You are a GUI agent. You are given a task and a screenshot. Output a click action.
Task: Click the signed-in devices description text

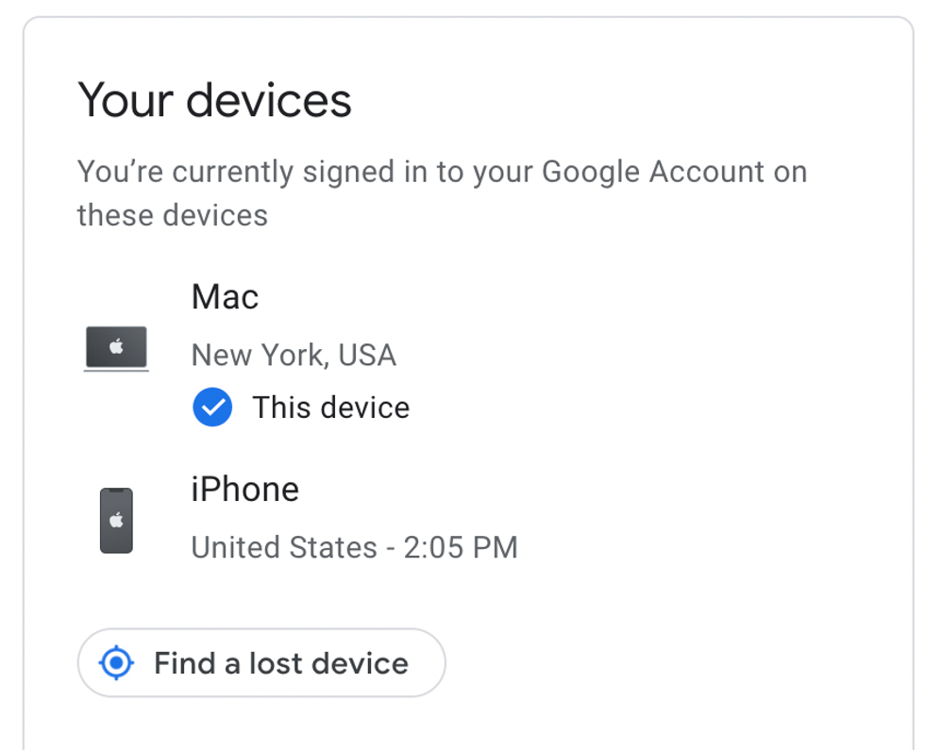tap(442, 192)
